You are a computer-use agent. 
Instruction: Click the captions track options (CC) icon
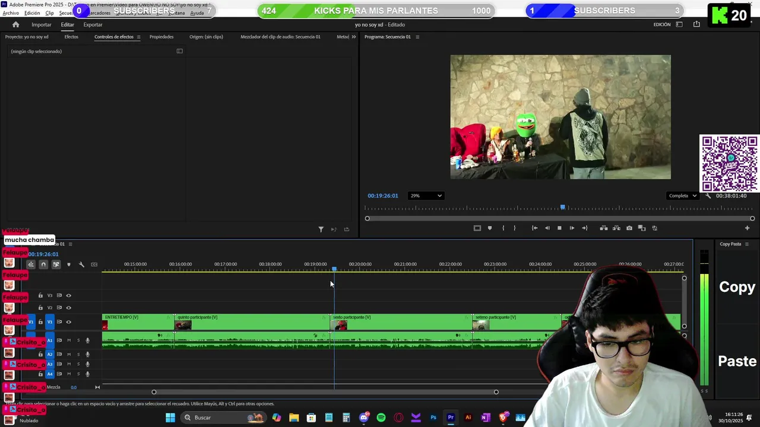point(94,265)
